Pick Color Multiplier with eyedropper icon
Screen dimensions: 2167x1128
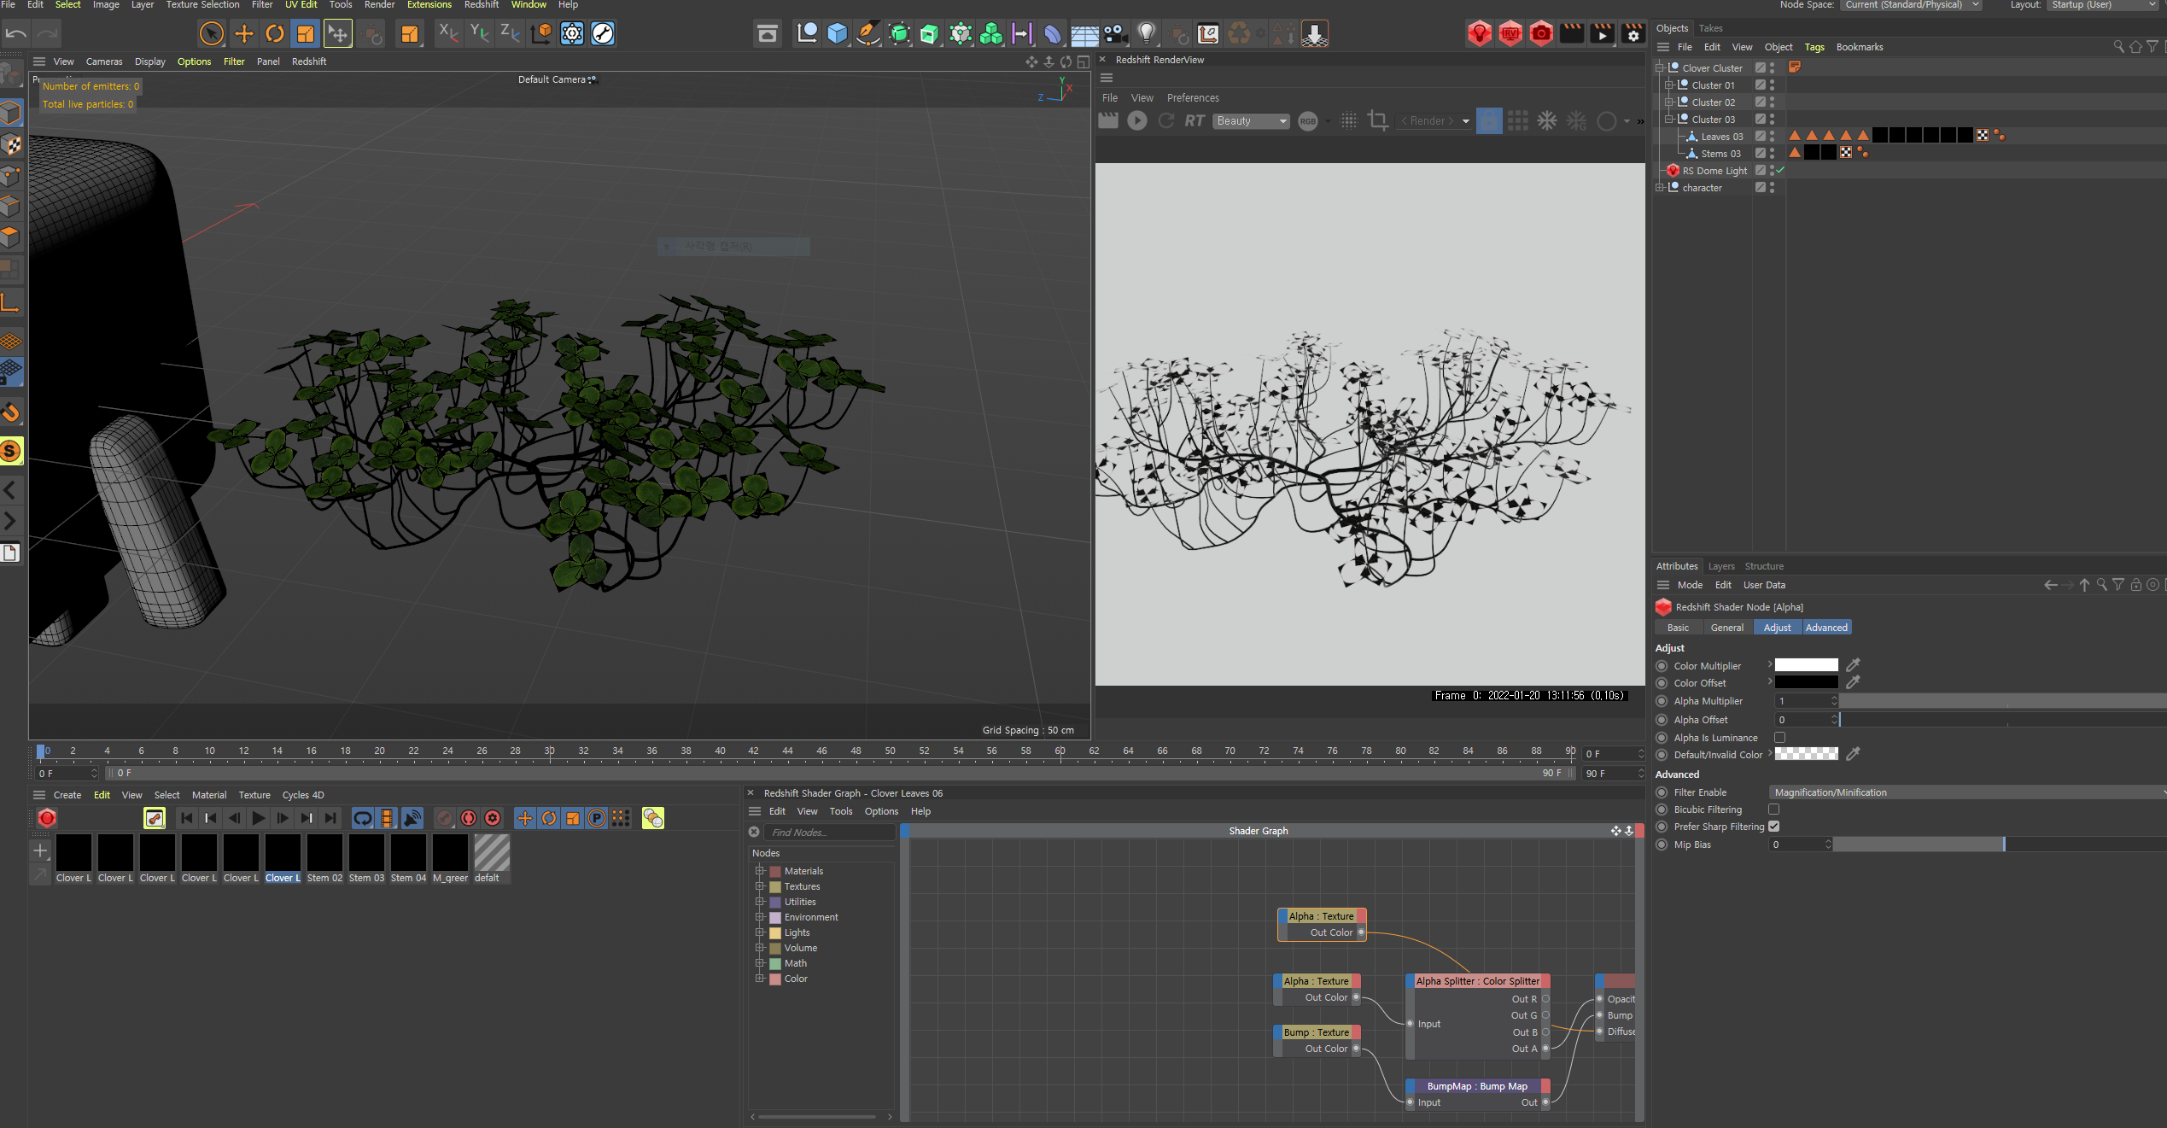coord(1853,665)
